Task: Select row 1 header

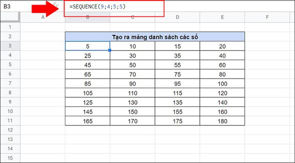Action: click(10, 27)
